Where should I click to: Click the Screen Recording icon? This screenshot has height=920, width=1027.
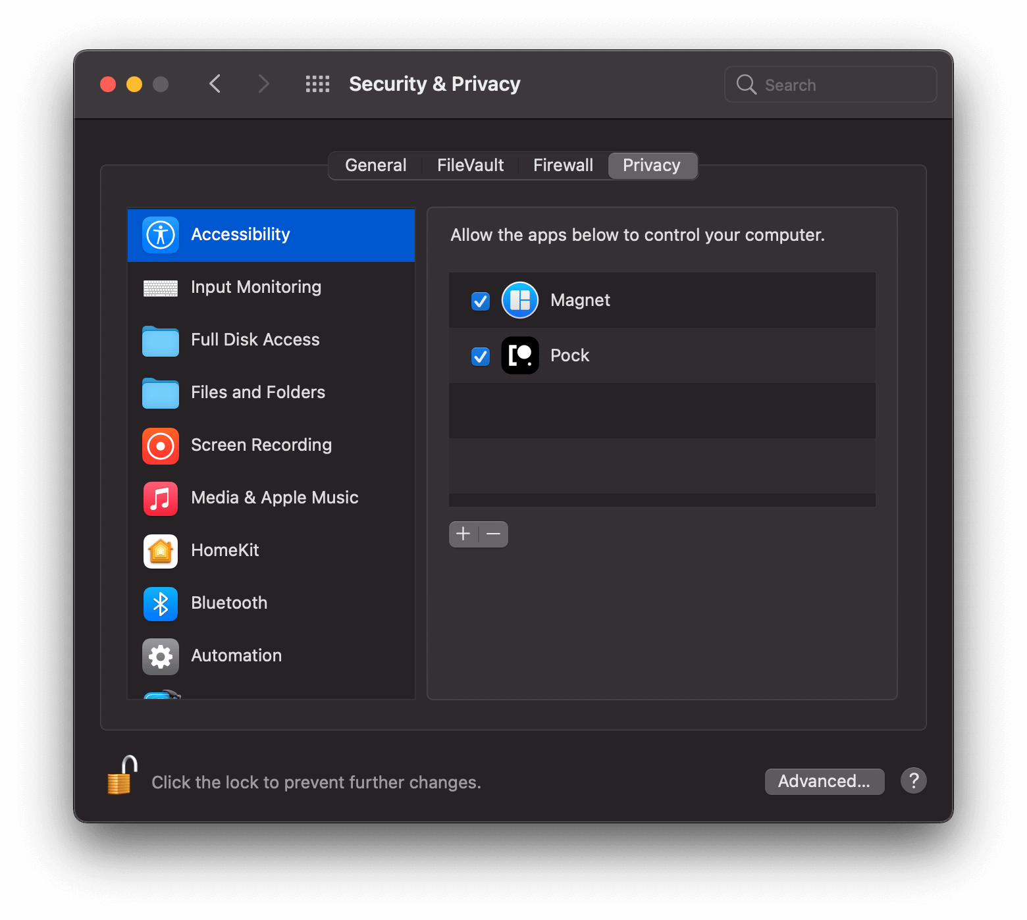point(160,446)
